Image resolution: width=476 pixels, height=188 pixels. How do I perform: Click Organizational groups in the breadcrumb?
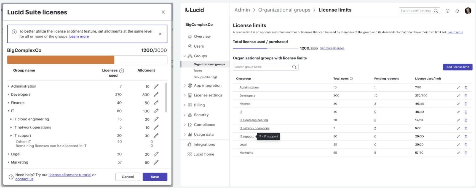(284, 10)
